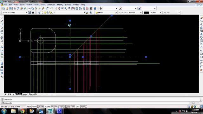
Task: Toggle DUCS in status bar
Action: 68,107
